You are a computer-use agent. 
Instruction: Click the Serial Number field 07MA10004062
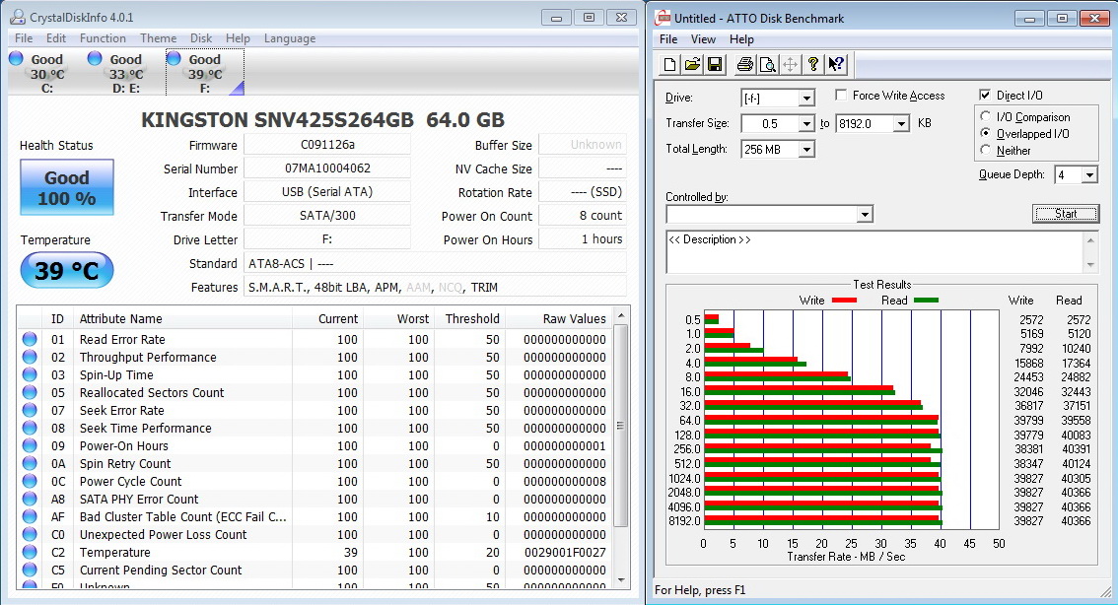point(327,168)
